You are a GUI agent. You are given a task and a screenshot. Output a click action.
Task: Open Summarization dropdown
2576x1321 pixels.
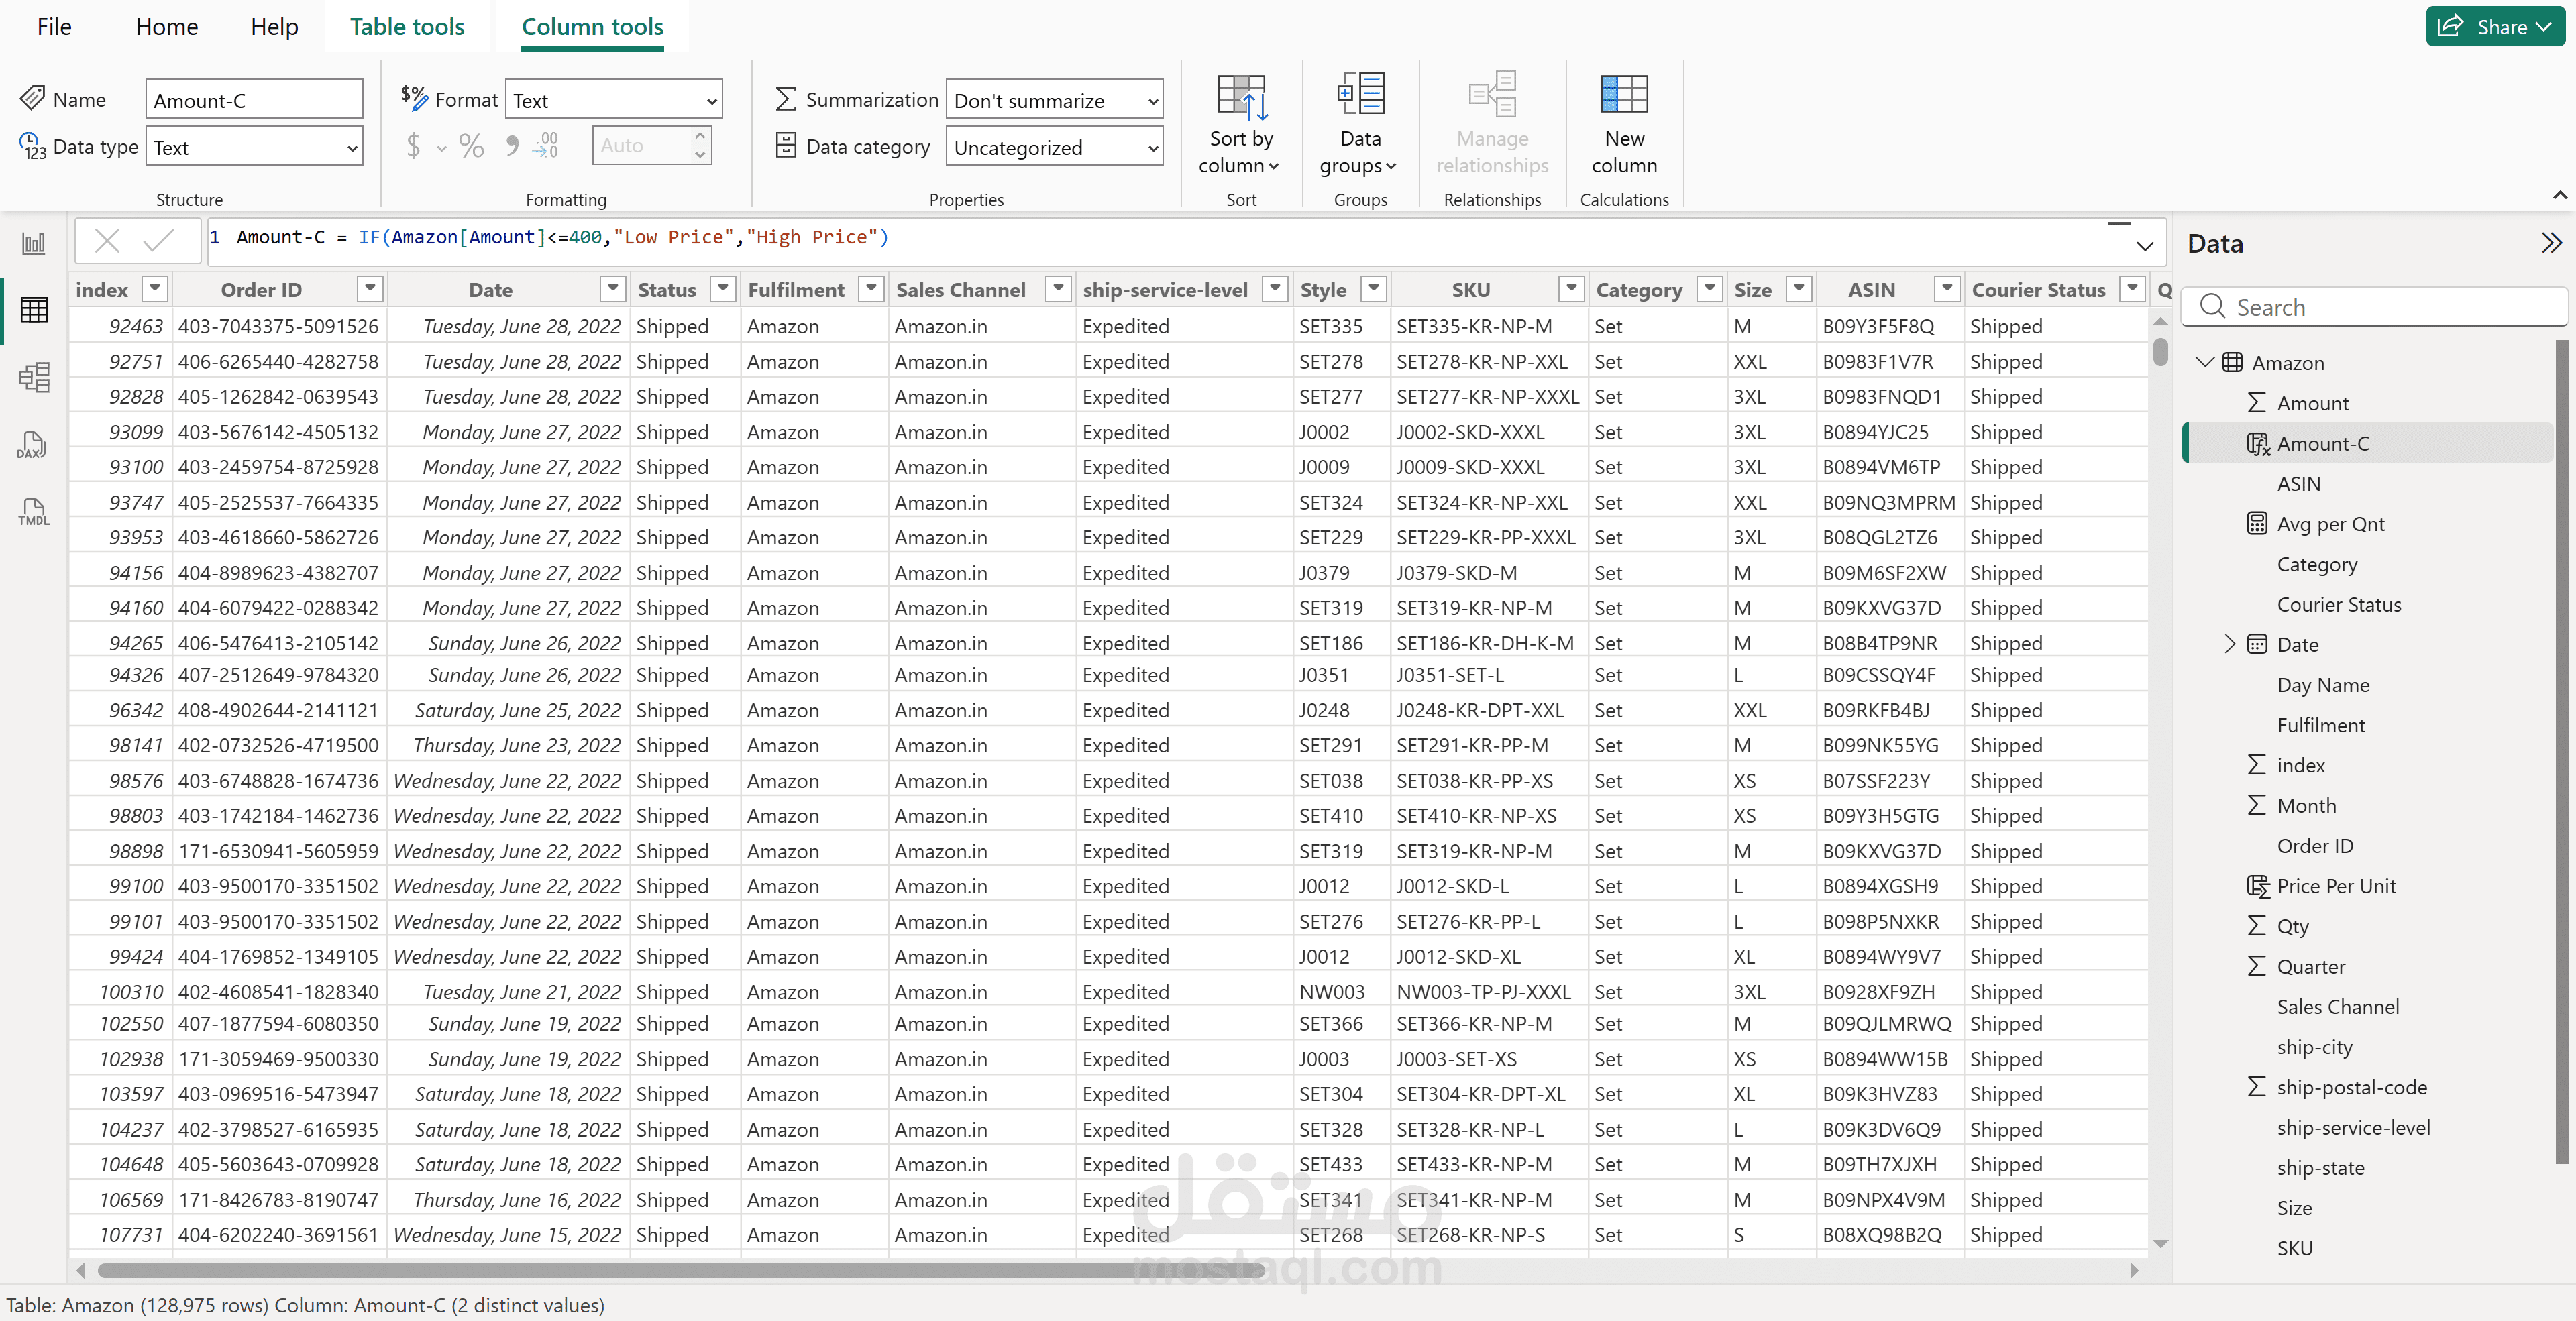point(1054,101)
